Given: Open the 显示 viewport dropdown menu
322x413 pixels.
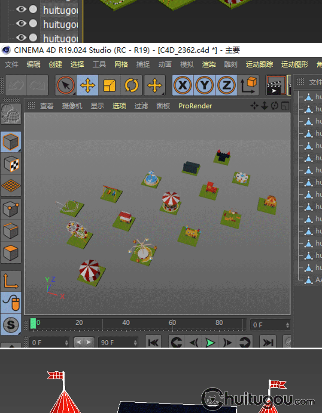Looking at the screenshot, I should tap(97, 106).
